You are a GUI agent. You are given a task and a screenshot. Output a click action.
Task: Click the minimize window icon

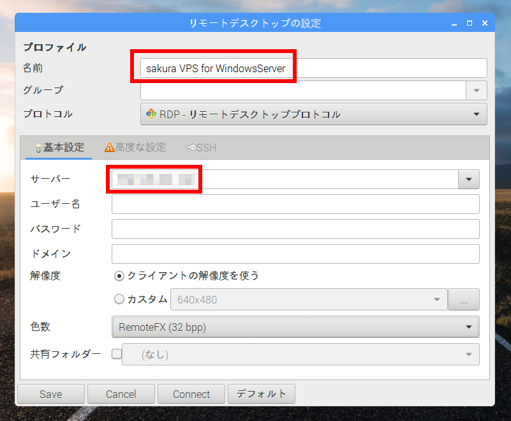[454, 24]
